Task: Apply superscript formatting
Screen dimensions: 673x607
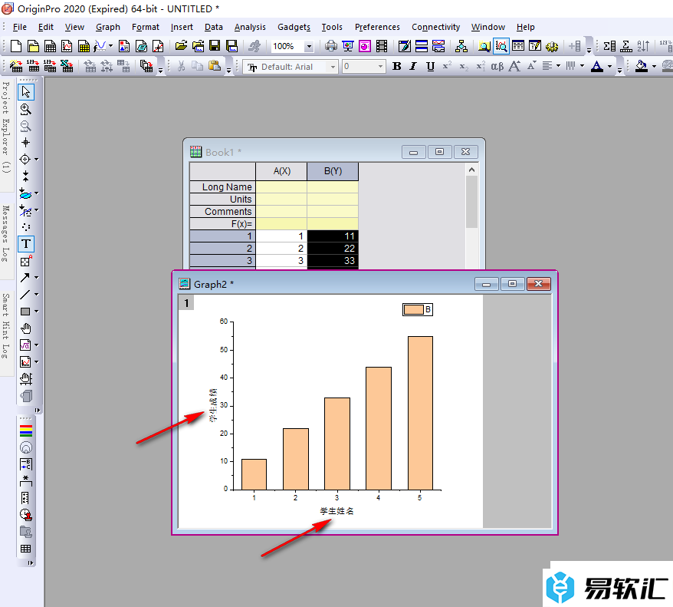Action: pyautogui.click(x=447, y=67)
